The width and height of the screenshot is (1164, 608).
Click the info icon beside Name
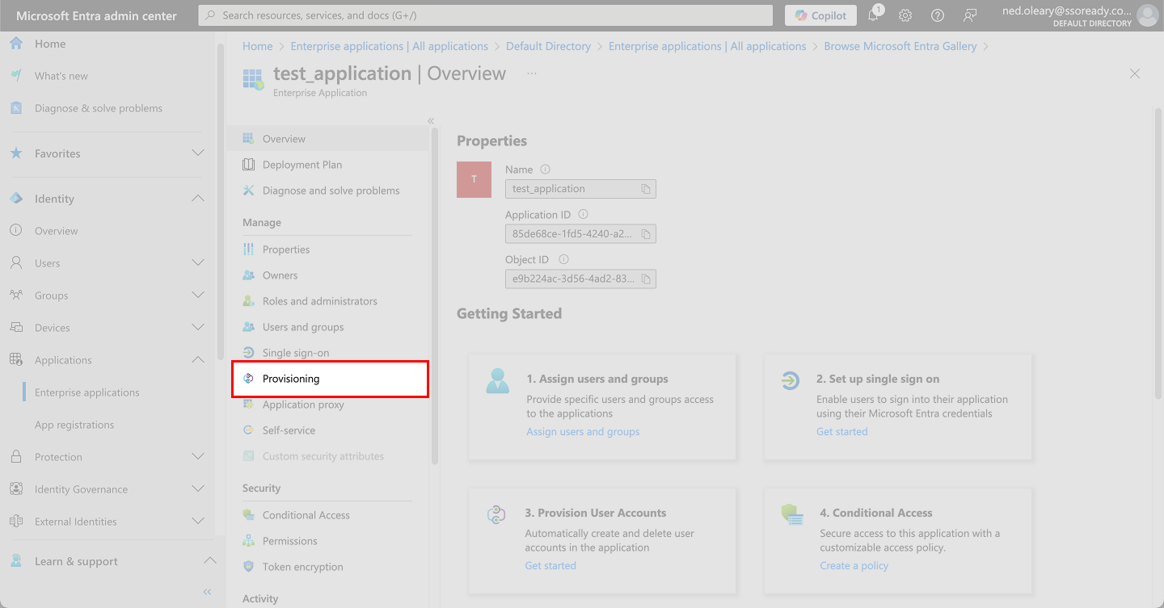point(545,170)
